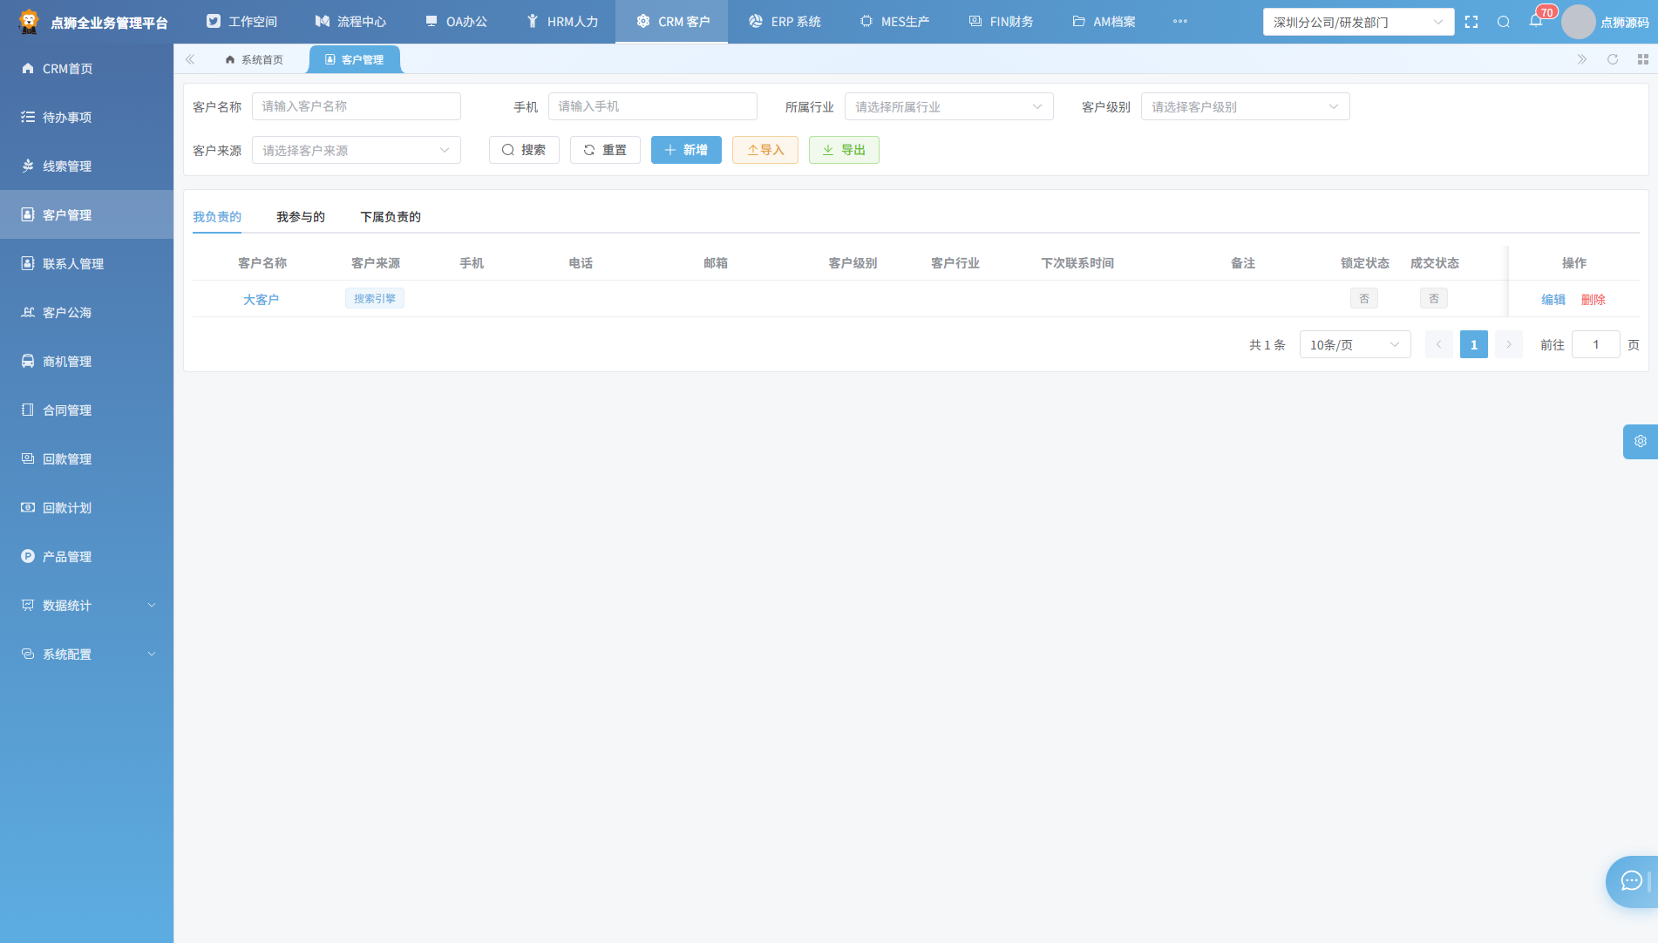Click the orange 导入 button
The height and width of the screenshot is (943, 1658).
click(765, 150)
